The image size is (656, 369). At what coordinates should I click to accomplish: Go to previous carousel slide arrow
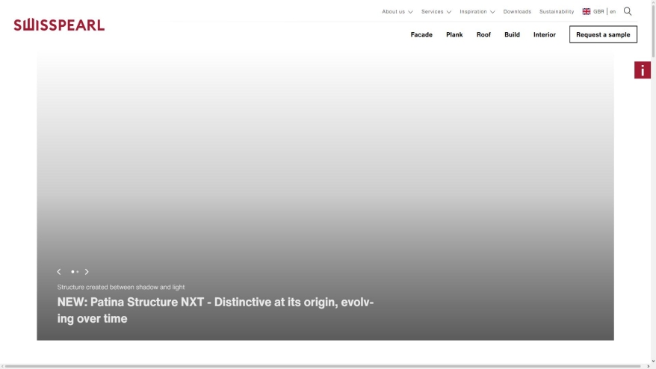(59, 271)
